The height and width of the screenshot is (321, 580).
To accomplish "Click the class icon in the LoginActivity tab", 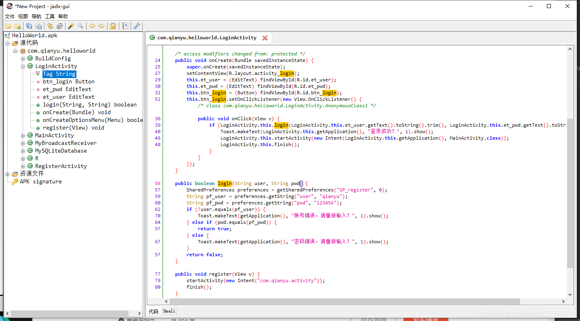I will coord(152,38).
